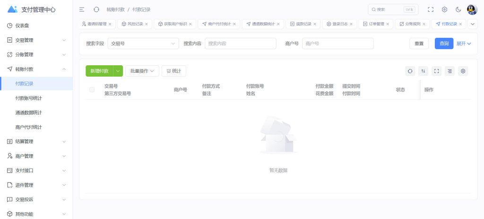This screenshot has height=219, width=484.
Task: Close the active 付款记录 tab
Action: tap(460, 24)
